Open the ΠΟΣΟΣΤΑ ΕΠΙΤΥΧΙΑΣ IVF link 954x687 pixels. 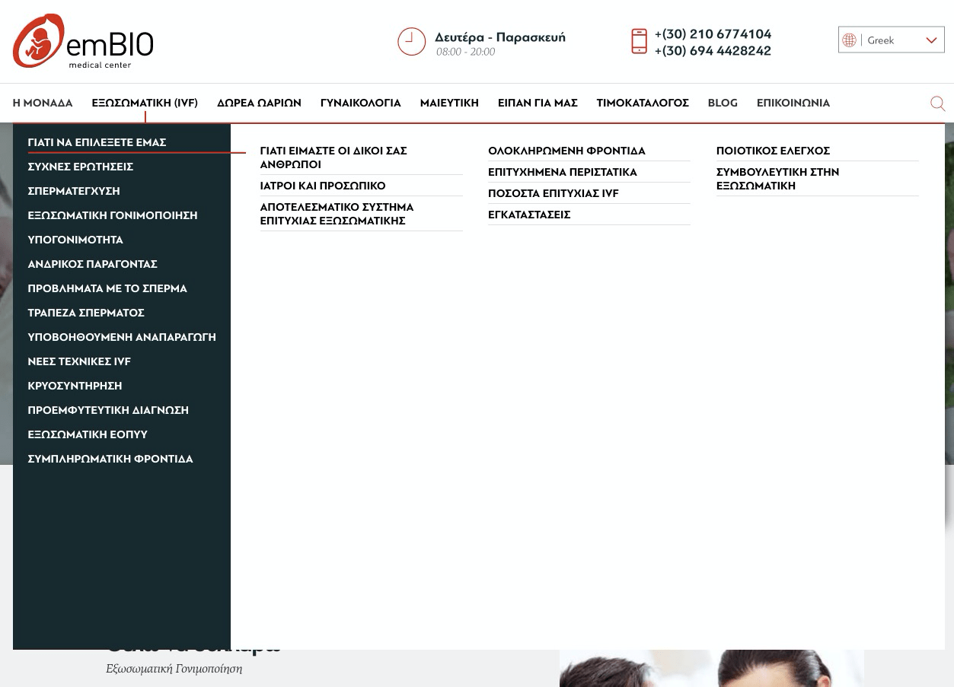tap(553, 193)
